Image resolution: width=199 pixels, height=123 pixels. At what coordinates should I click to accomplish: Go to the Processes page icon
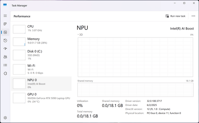(5, 24)
